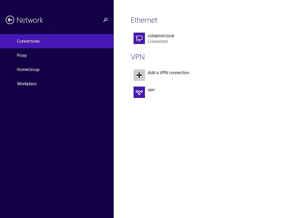Viewport: 291px width, 218px height.
Task: Switch to the Workplace section
Action: point(27,84)
